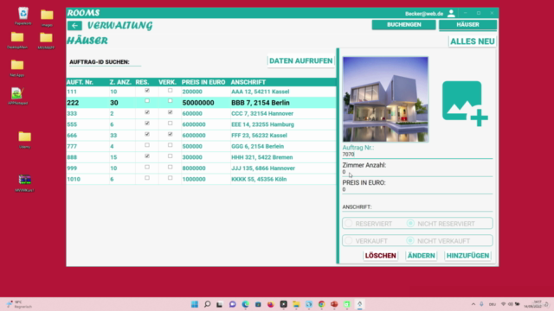Image resolution: width=554 pixels, height=311 pixels.
Task: Check RES. for order 1010
Action: (x=147, y=178)
